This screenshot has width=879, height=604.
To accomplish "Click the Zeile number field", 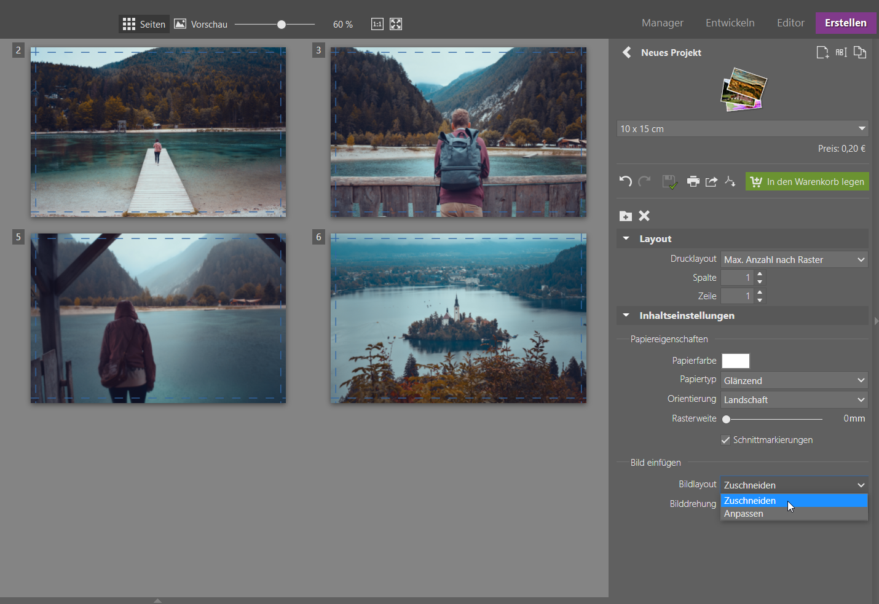I will point(738,296).
